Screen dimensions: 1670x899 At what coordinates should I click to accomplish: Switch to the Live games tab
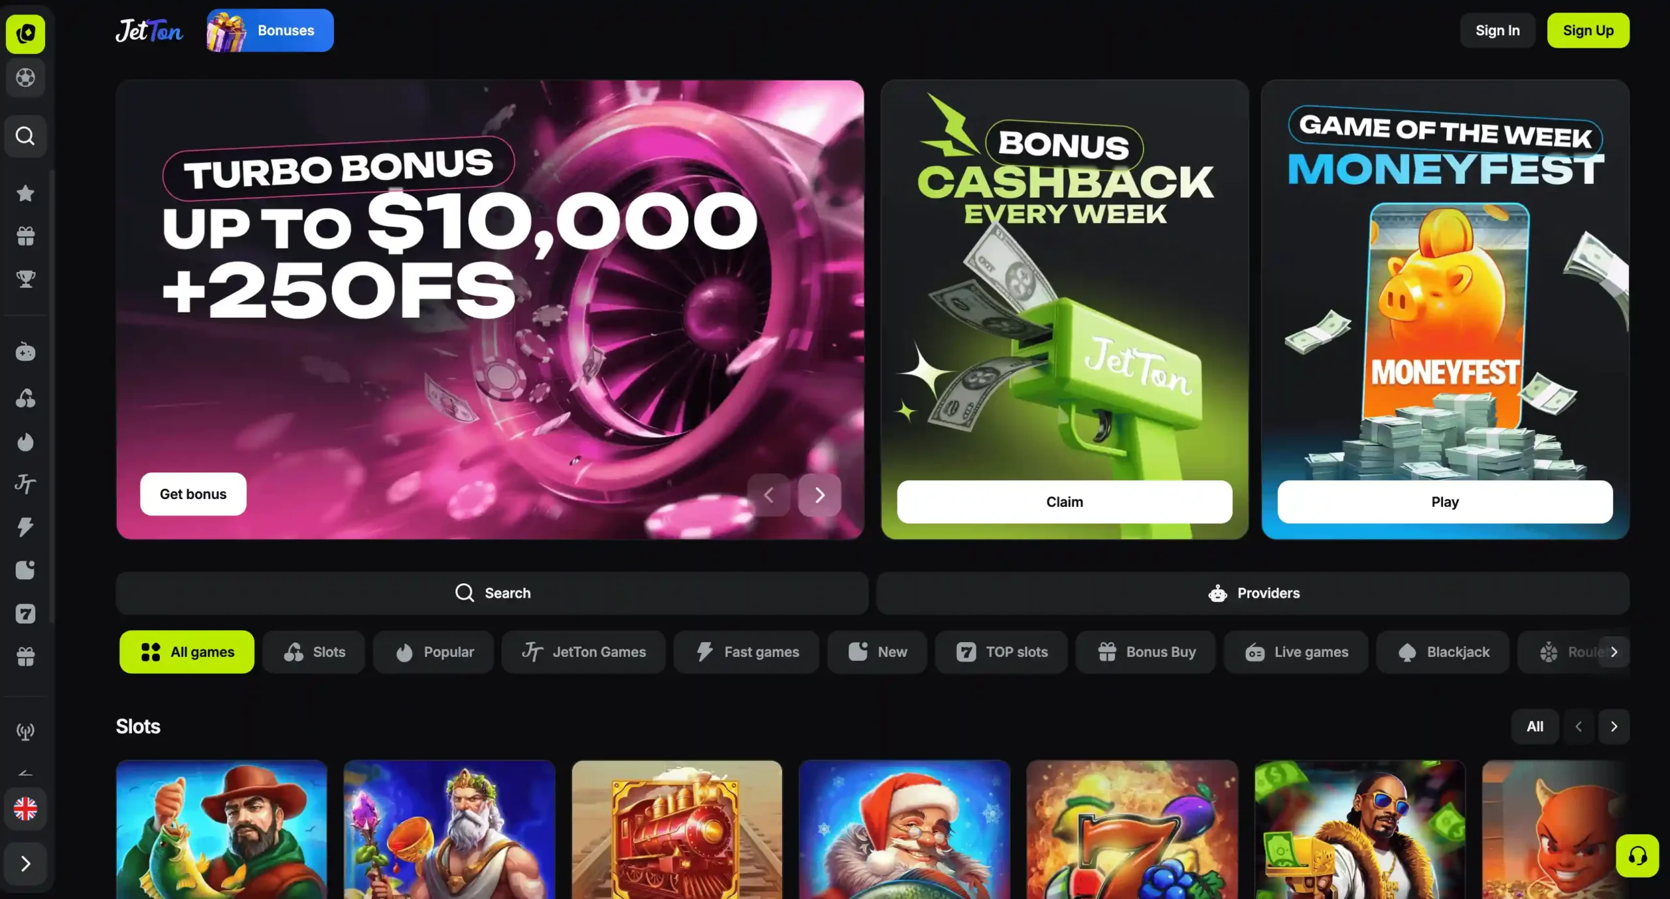point(1296,652)
